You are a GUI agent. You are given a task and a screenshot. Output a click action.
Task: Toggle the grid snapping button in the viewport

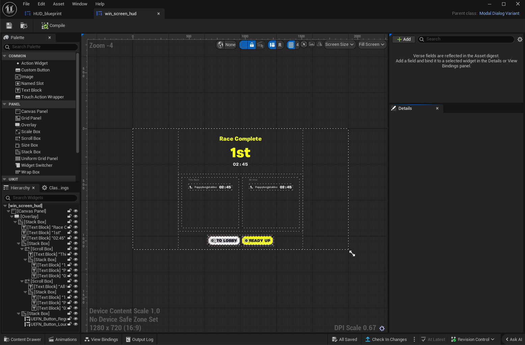tap(292, 44)
